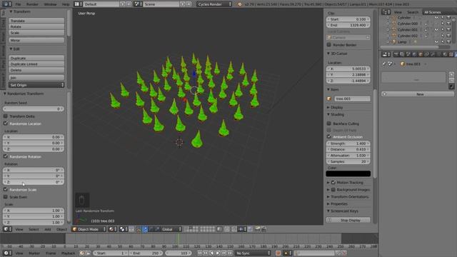The height and width of the screenshot is (257, 457).
Task: Enable the Transform Delta checkbox
Action: point(6,116)
